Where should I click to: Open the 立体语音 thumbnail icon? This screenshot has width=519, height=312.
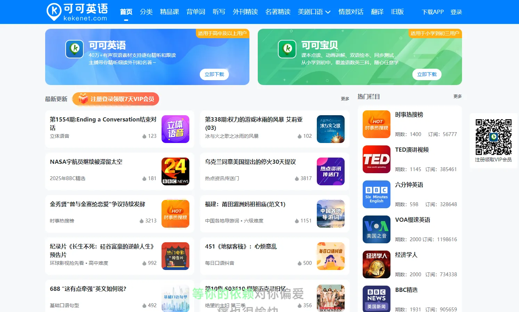[175, 129]
